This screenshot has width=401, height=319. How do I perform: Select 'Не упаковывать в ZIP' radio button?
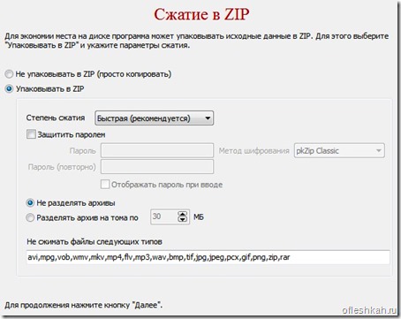coord(9,74)
